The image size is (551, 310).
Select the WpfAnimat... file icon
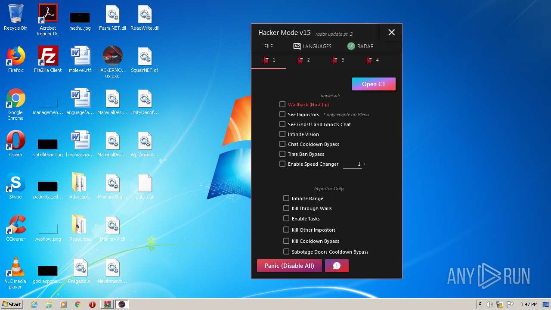click(x=145, y=144)
